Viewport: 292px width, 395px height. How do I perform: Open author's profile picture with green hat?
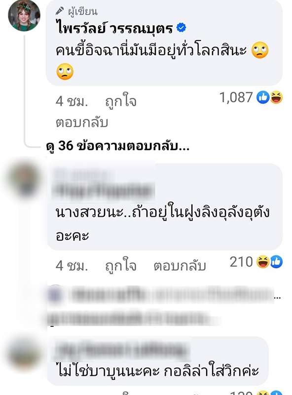[x=24, y=15]
